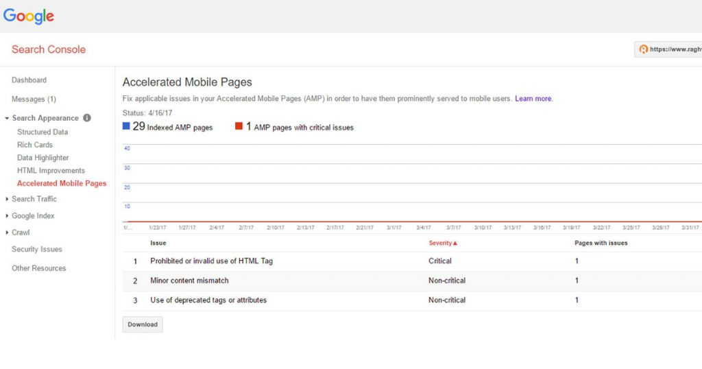Viewport: 702px width, 369px height.
Task: Open Security Issues page
Action: [37, 250]
